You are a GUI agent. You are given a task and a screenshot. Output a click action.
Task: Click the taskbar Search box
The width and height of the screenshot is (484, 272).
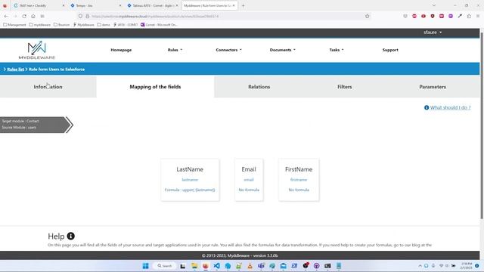165,266
